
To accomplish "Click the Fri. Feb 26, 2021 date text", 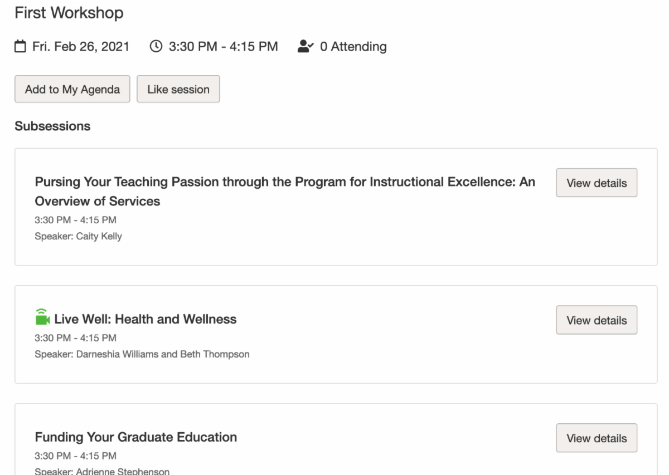I will [x=80, y=47].
